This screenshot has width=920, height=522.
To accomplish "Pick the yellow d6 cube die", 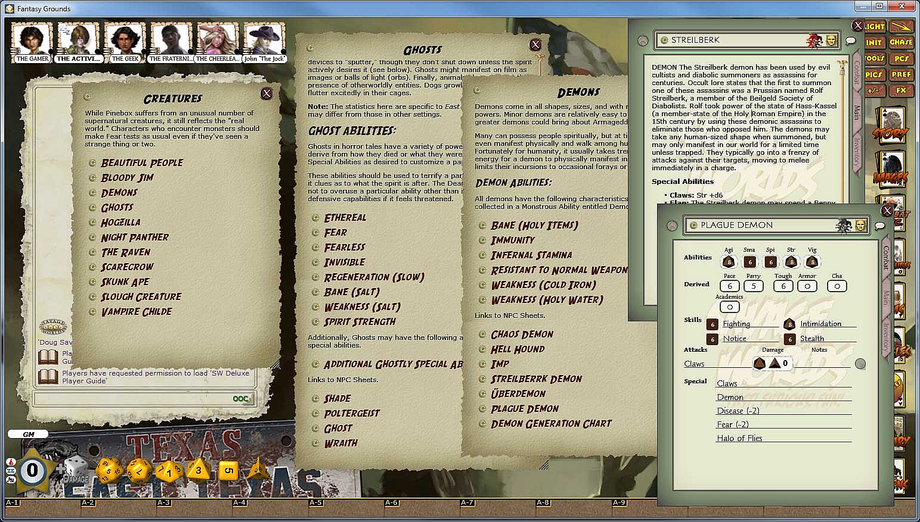I will 228,471.
